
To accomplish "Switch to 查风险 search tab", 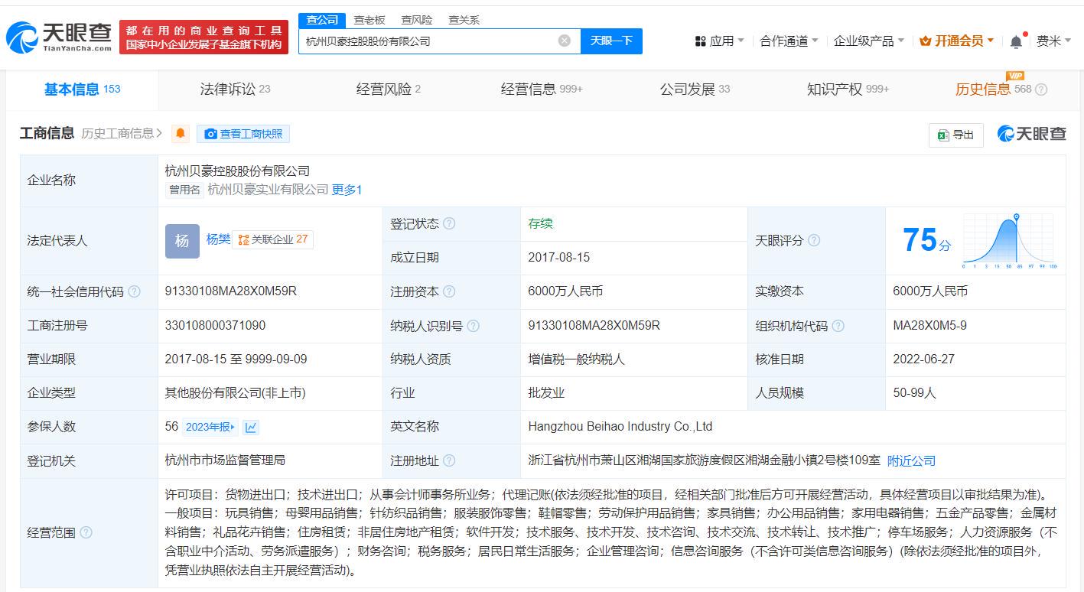I will pos(417,20).
